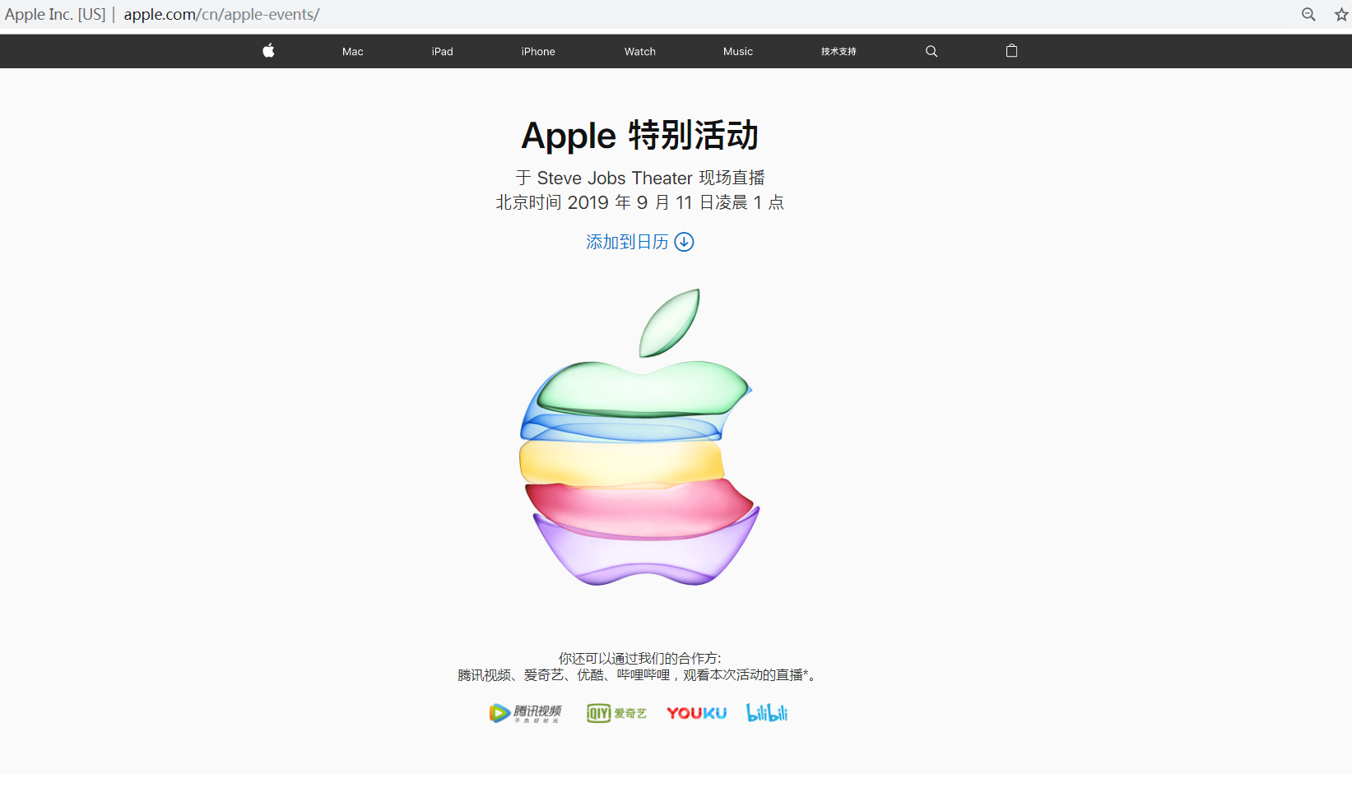Go to iPhone in navigation bar

tap(538, 51)
